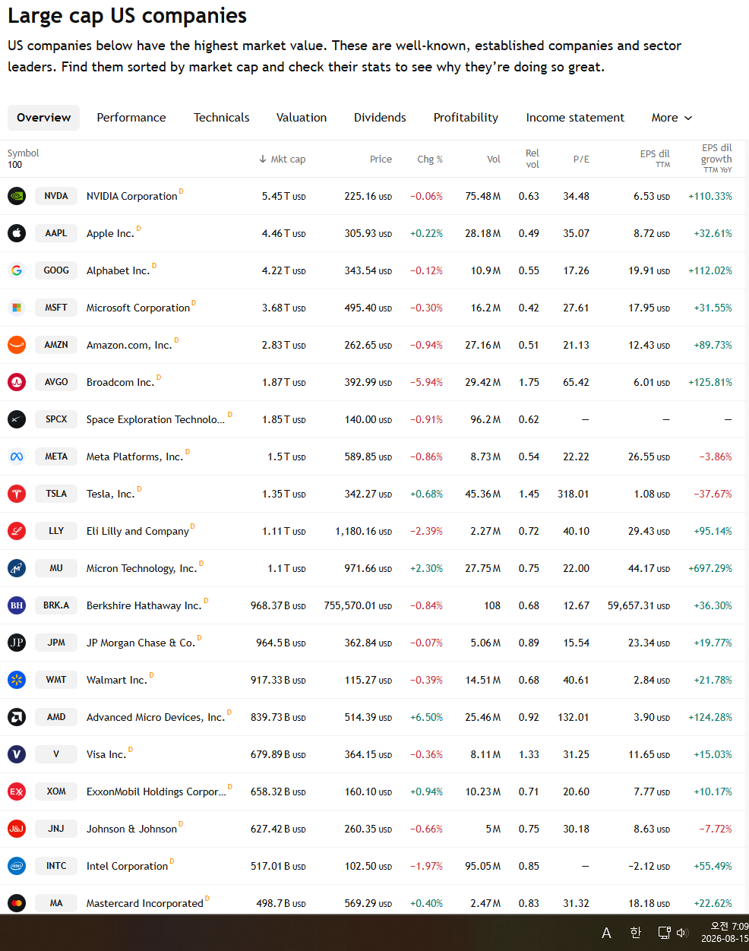Sort by the EPS dil TTM header
Screen dimensions: 749x951
(655, 158)
